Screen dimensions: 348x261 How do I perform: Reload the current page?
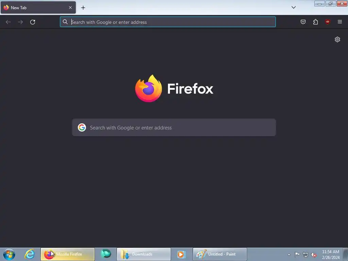pos(33,22)
